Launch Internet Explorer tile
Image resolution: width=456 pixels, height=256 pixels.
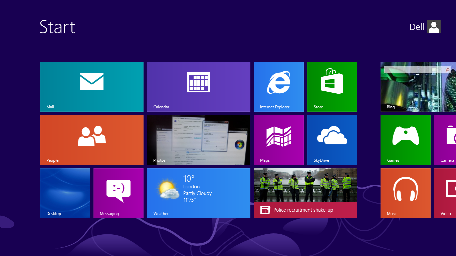click(279, 87)
